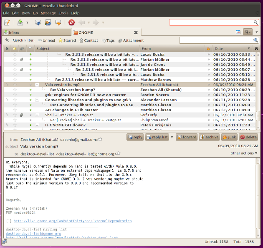Sort messages by From column
The image size is (263, 248).
point(172,49)
